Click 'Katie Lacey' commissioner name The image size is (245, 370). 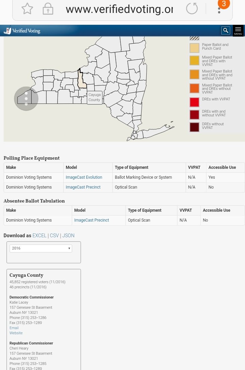[x=19, y=302]
